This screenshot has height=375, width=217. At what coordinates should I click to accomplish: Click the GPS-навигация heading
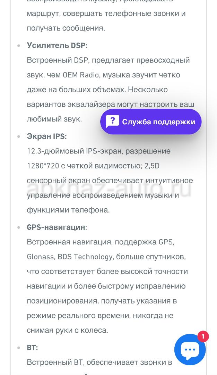tap(56, 227)
